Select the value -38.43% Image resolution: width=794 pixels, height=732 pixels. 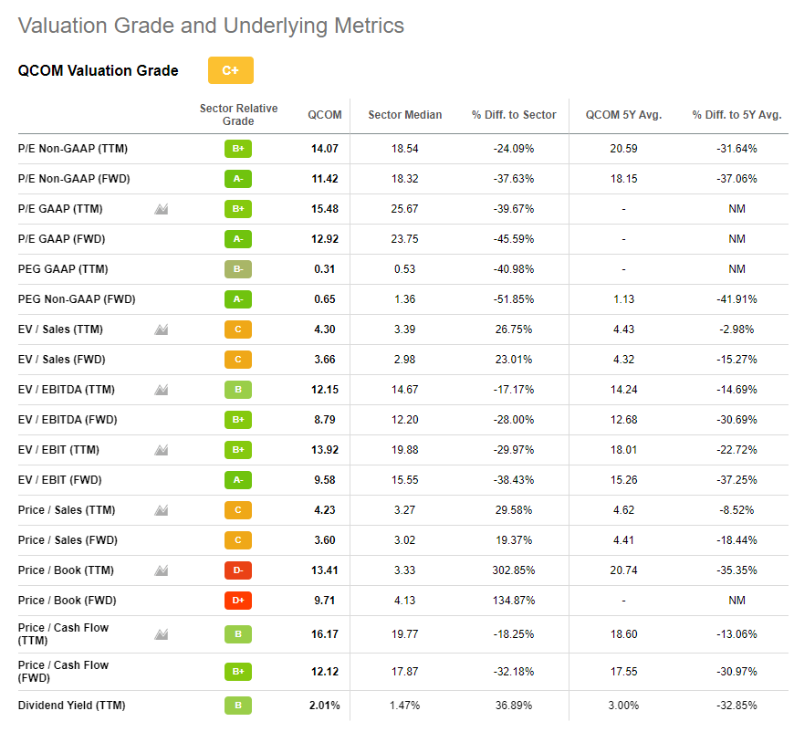(514, 480)
